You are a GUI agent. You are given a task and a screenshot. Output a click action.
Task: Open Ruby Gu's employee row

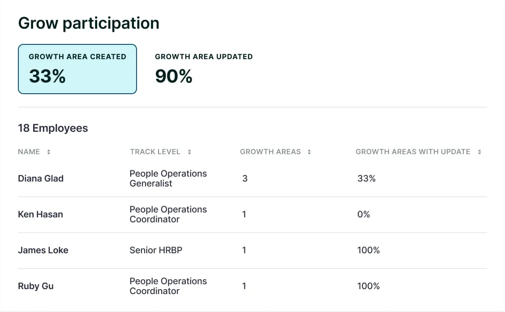click(x=36, y=286)
